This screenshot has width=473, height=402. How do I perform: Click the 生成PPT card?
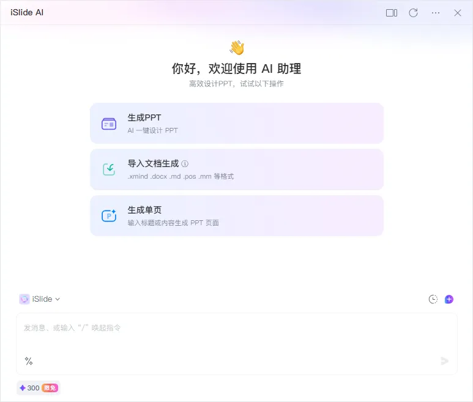[237, 123]
